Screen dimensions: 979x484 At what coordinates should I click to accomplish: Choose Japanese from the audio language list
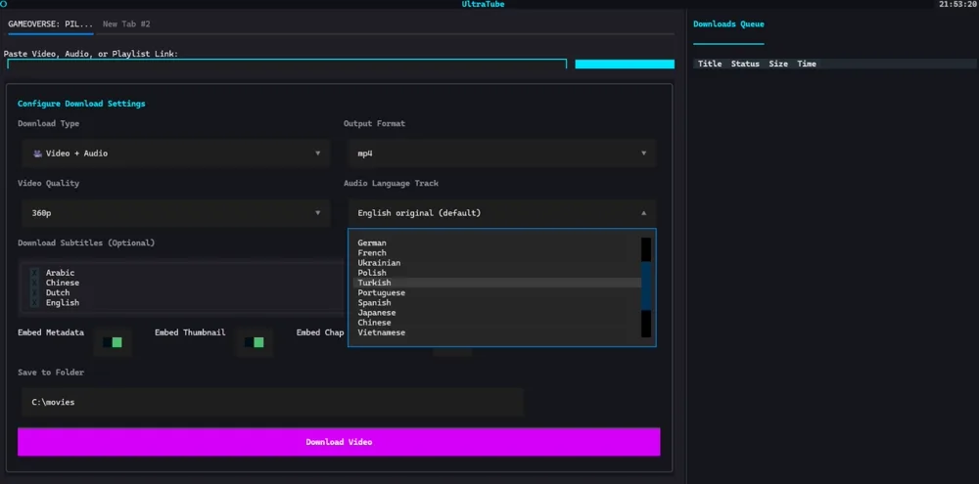[x=497, y=313]
